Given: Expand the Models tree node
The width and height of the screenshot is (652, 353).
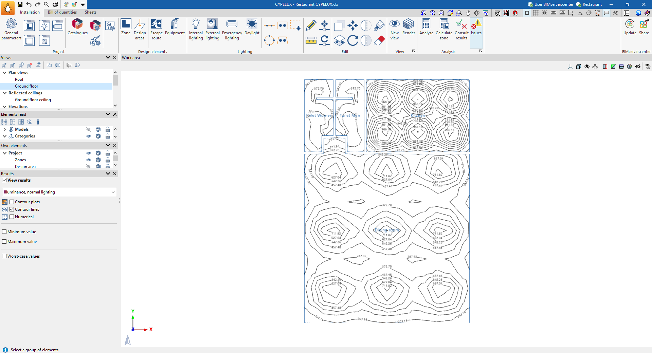Looking at the screenshot, I should [x=4, y=129].
